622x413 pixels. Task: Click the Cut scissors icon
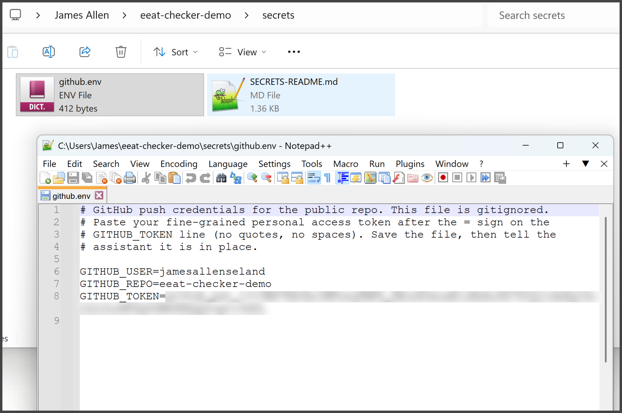point(146,178)
